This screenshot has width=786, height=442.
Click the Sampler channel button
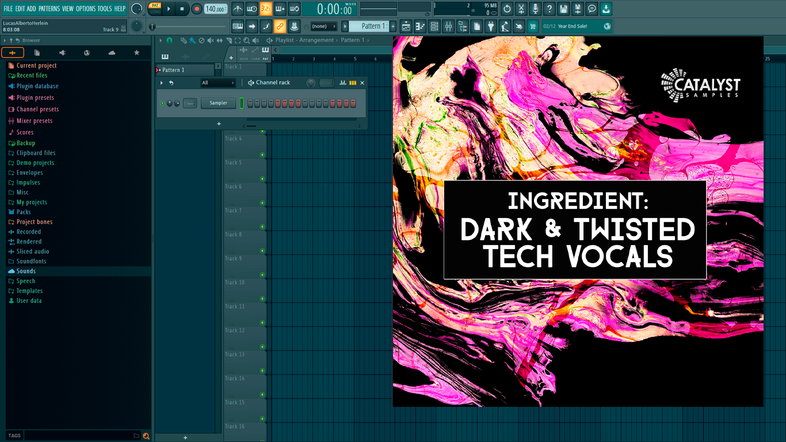[x=218, y=103]
